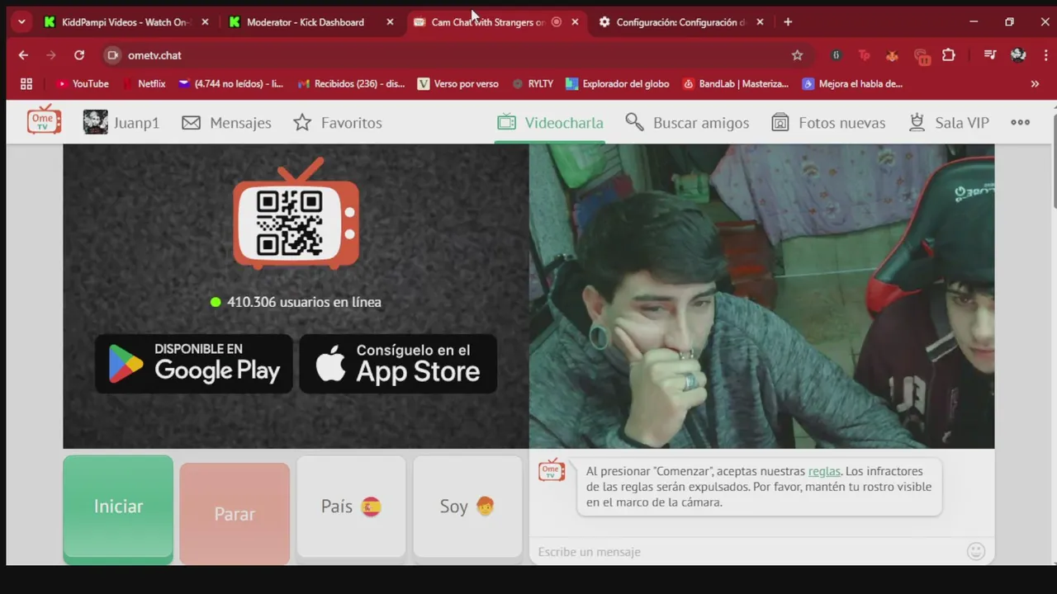Click the Google Play download badge
This screenshot has height=594, width=1057.
coord(194,363)
